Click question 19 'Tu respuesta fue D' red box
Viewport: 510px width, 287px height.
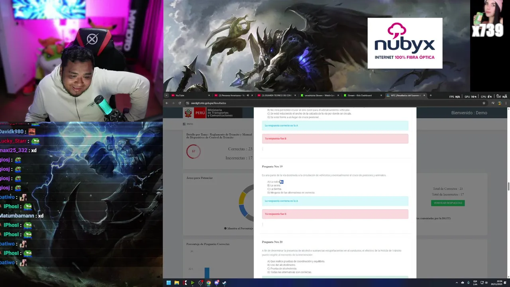coord(335,214)
